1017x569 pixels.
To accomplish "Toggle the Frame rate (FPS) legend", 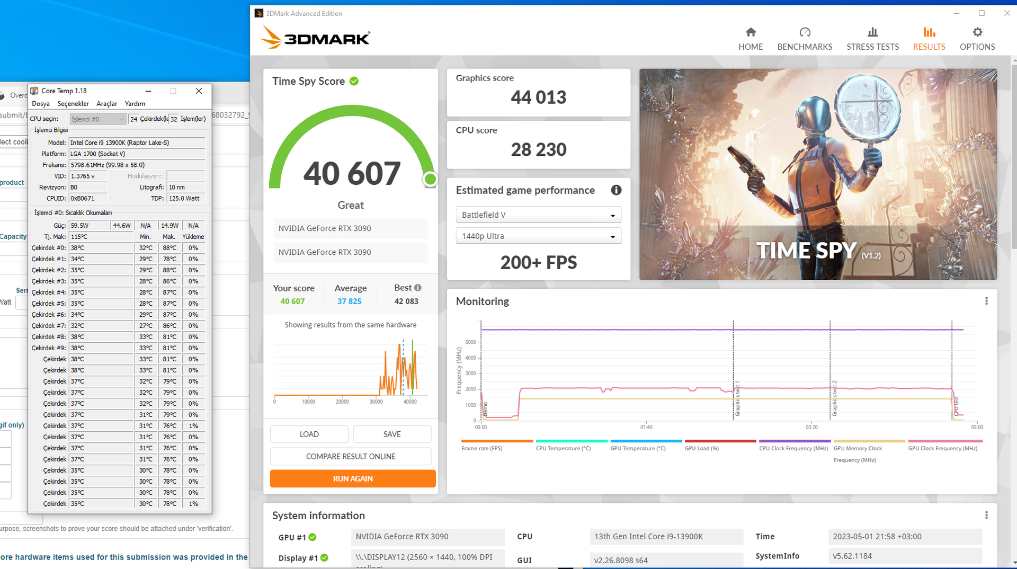I will 497,446.
